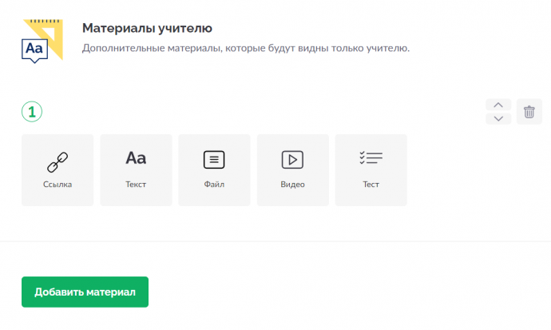Choose the Ссылка link material type

click(x=57, y=170)
